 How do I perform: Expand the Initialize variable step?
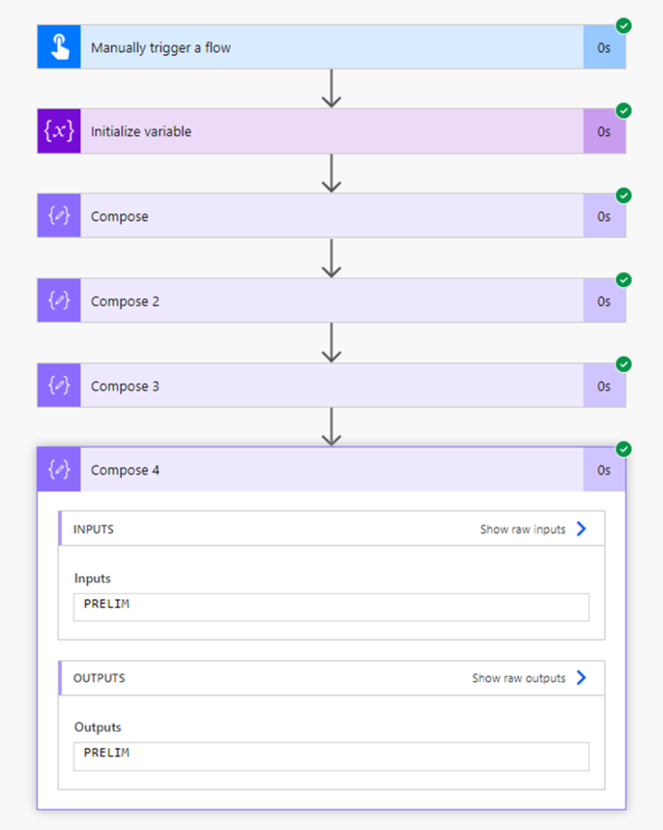click(x=331, y=132)
